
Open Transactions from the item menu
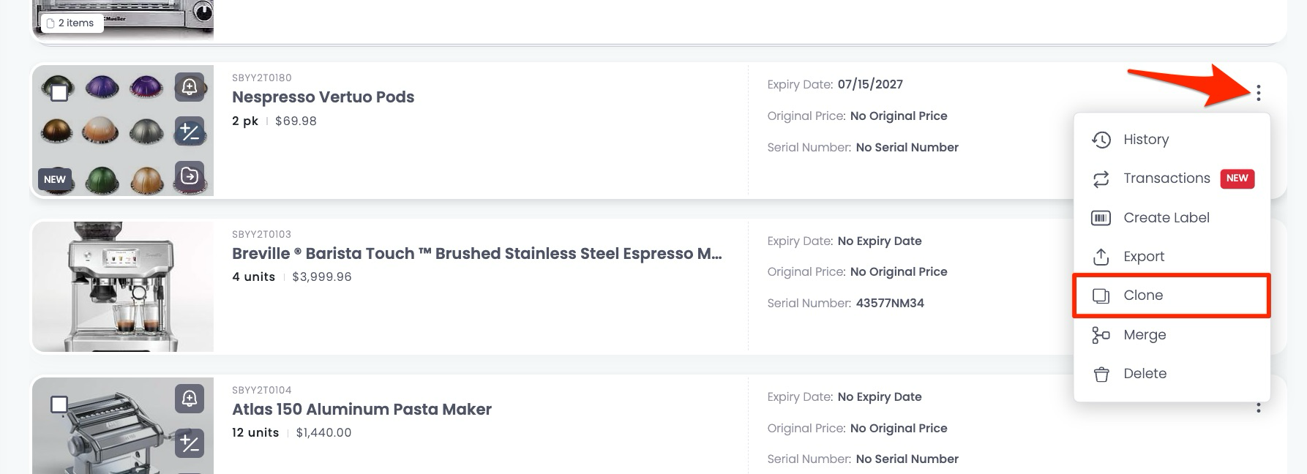click(x=1166, y=178)
